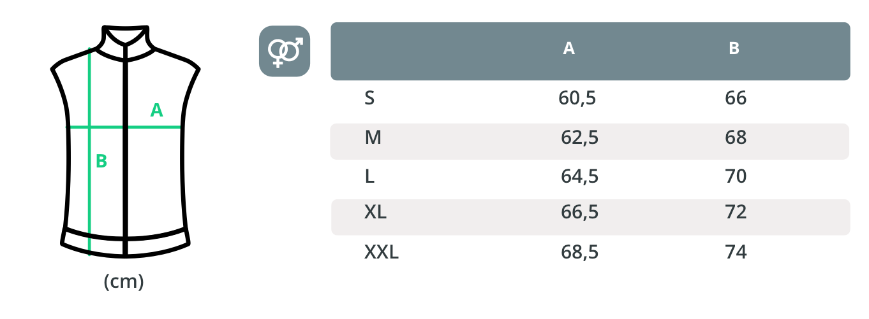
Task: Click the vest collar in the diagram
Action: click(126, 36)
